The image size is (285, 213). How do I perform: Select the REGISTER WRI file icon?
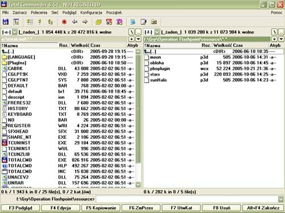5,126
